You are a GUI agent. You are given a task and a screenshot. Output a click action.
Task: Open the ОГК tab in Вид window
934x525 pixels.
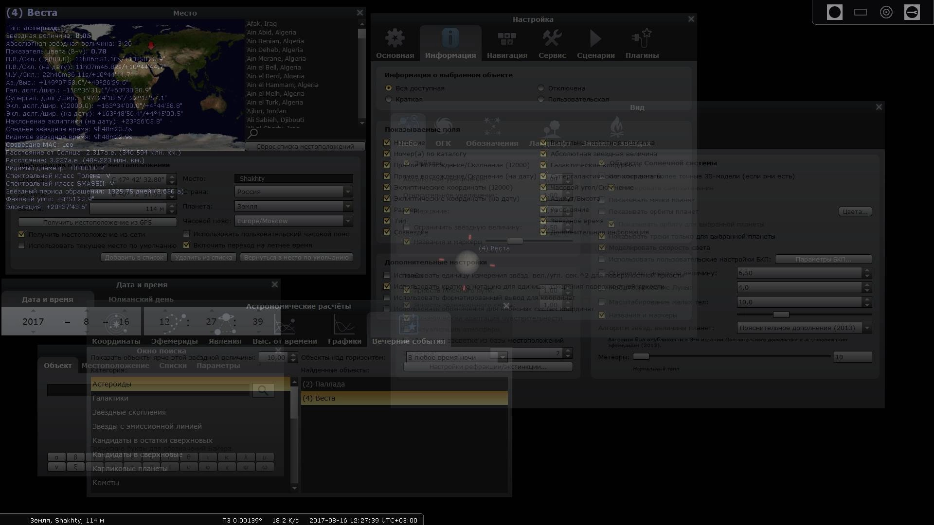click(443, 131)
